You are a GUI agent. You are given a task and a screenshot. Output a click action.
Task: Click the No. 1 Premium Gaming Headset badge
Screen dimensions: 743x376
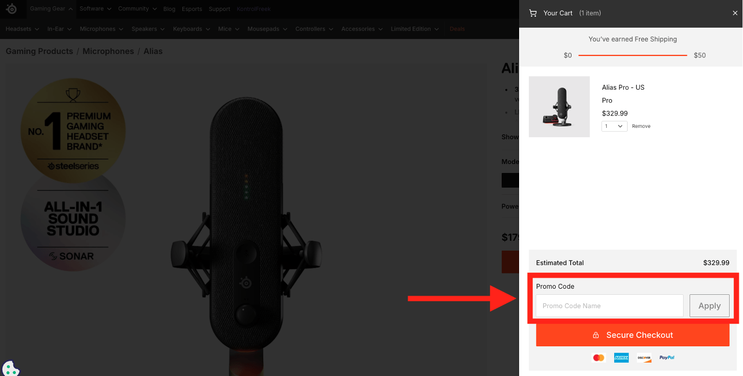[73, 131]
